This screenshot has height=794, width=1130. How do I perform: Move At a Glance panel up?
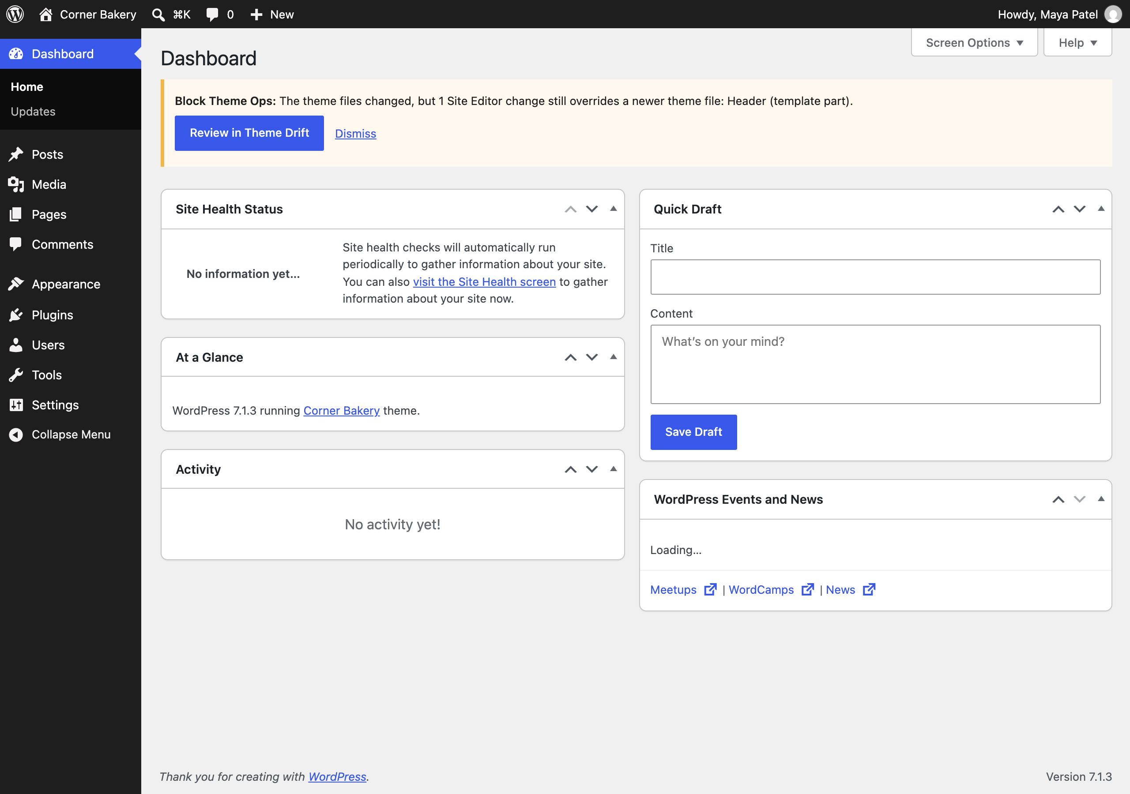click(570, 357)
